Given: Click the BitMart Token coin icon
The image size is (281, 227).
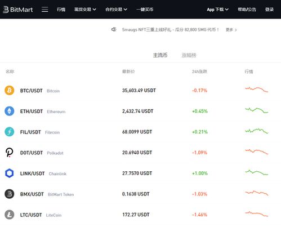Looking at the screenshot, I should 10,194.
